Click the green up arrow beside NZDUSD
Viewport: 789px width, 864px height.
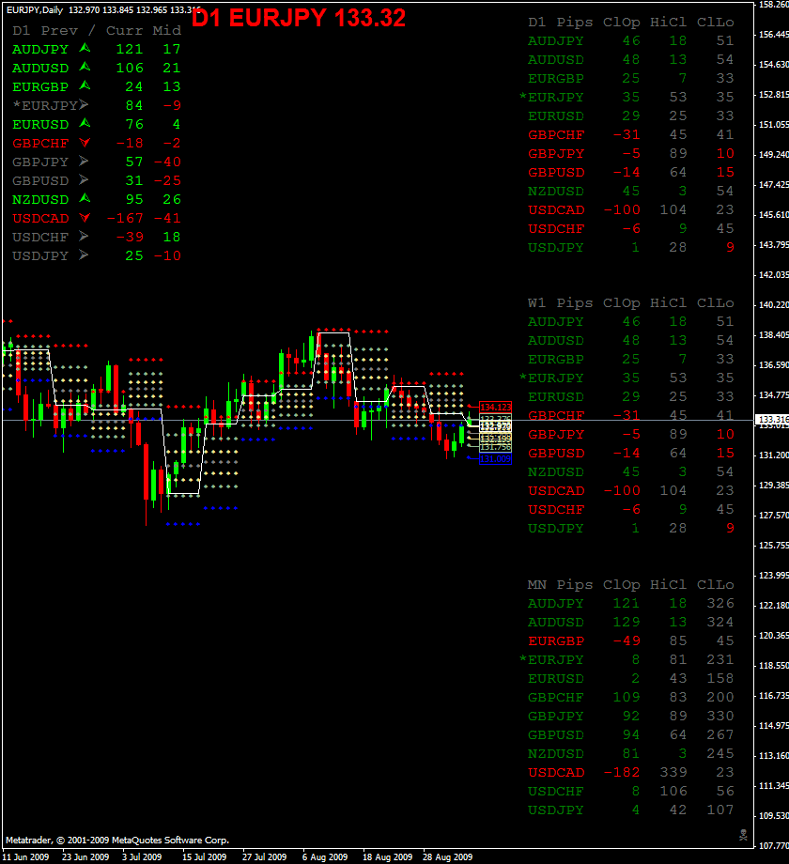tap(85, 198)
